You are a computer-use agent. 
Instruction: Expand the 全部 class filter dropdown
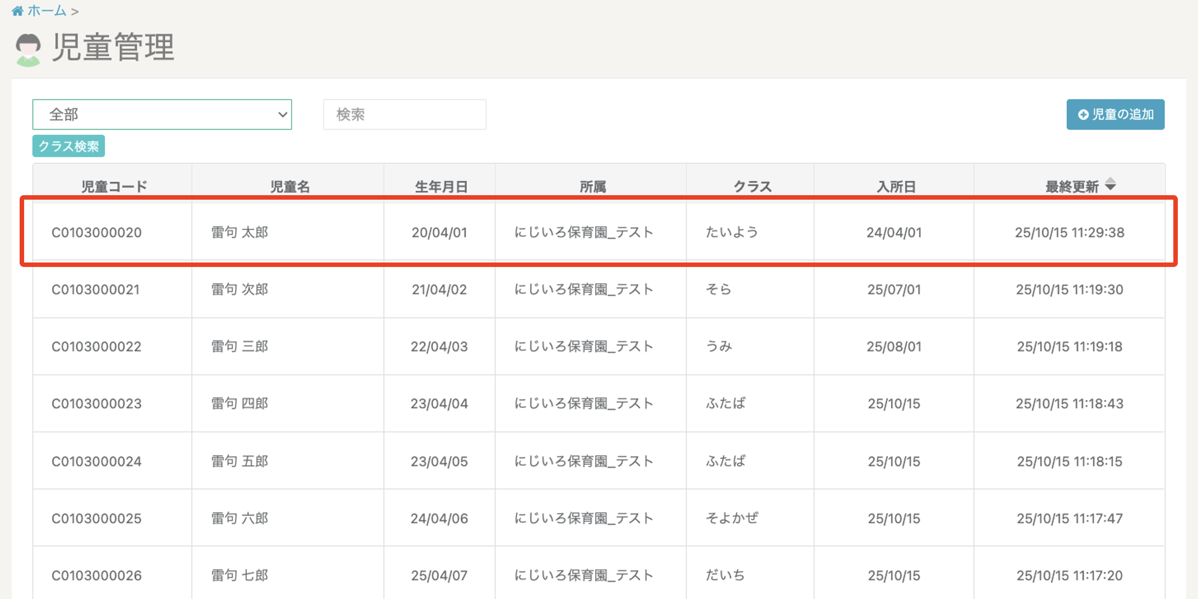pos(162,114)
